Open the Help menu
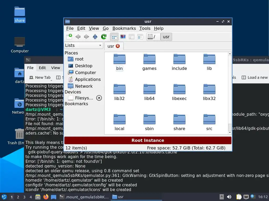This screenshot has height=201, width=269. click(x=159, y=28)
